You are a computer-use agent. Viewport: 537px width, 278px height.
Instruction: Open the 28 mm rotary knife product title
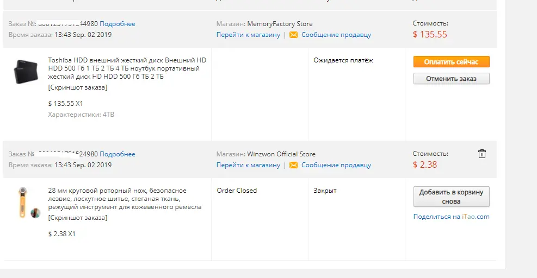click(125, 199)
